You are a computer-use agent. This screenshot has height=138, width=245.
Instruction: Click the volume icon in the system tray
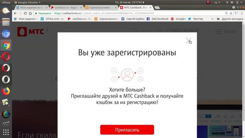[x=232, y=2]
